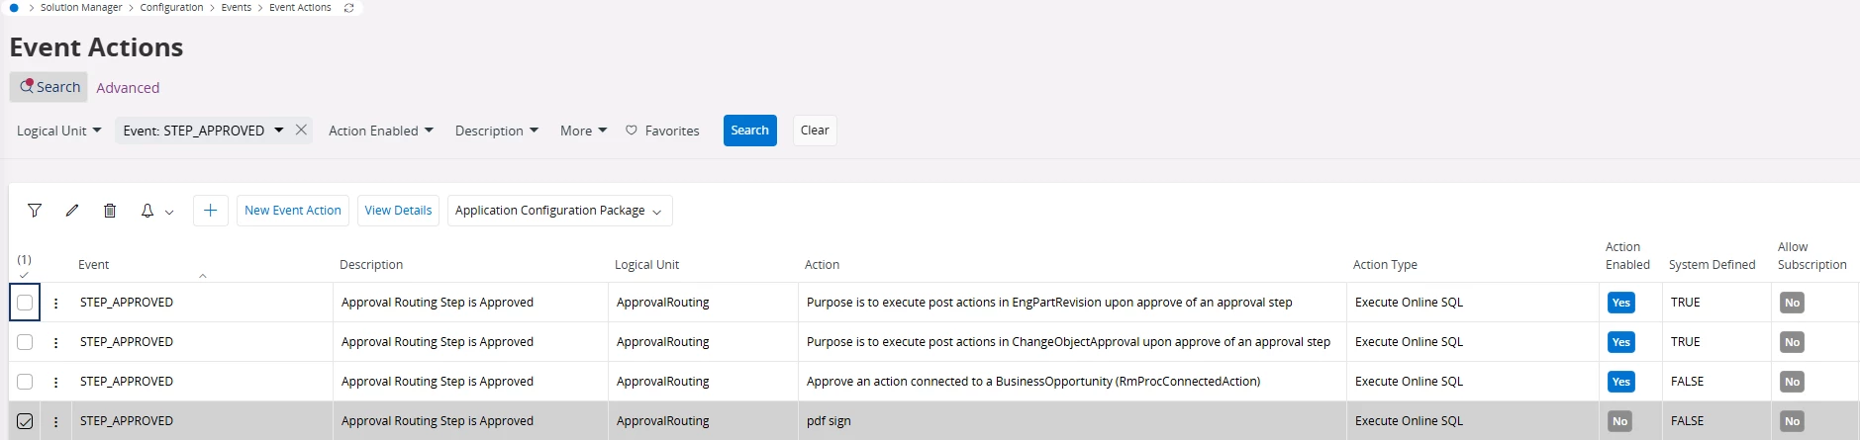Uncheck the pdf sign row checkbox
This screenshot has height=440, width=1860.
click(25, 421)
